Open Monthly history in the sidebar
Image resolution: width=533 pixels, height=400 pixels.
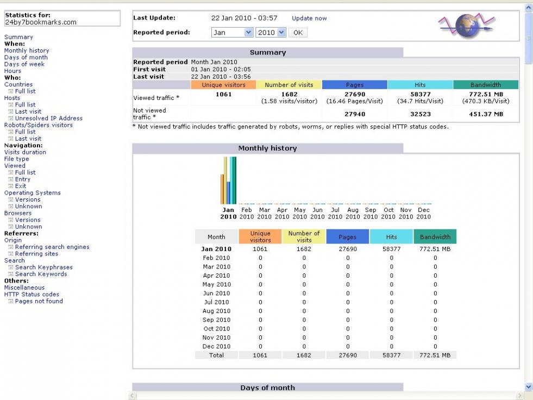pos(26,51)
